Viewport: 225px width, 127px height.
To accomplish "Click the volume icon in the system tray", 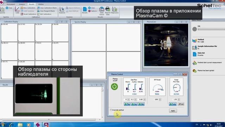I will (x=211, y=125).
